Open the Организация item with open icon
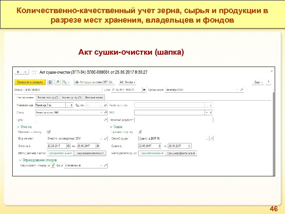Image resolution: width=285 pixels, height=214 pixels. (x=241, y=90)
